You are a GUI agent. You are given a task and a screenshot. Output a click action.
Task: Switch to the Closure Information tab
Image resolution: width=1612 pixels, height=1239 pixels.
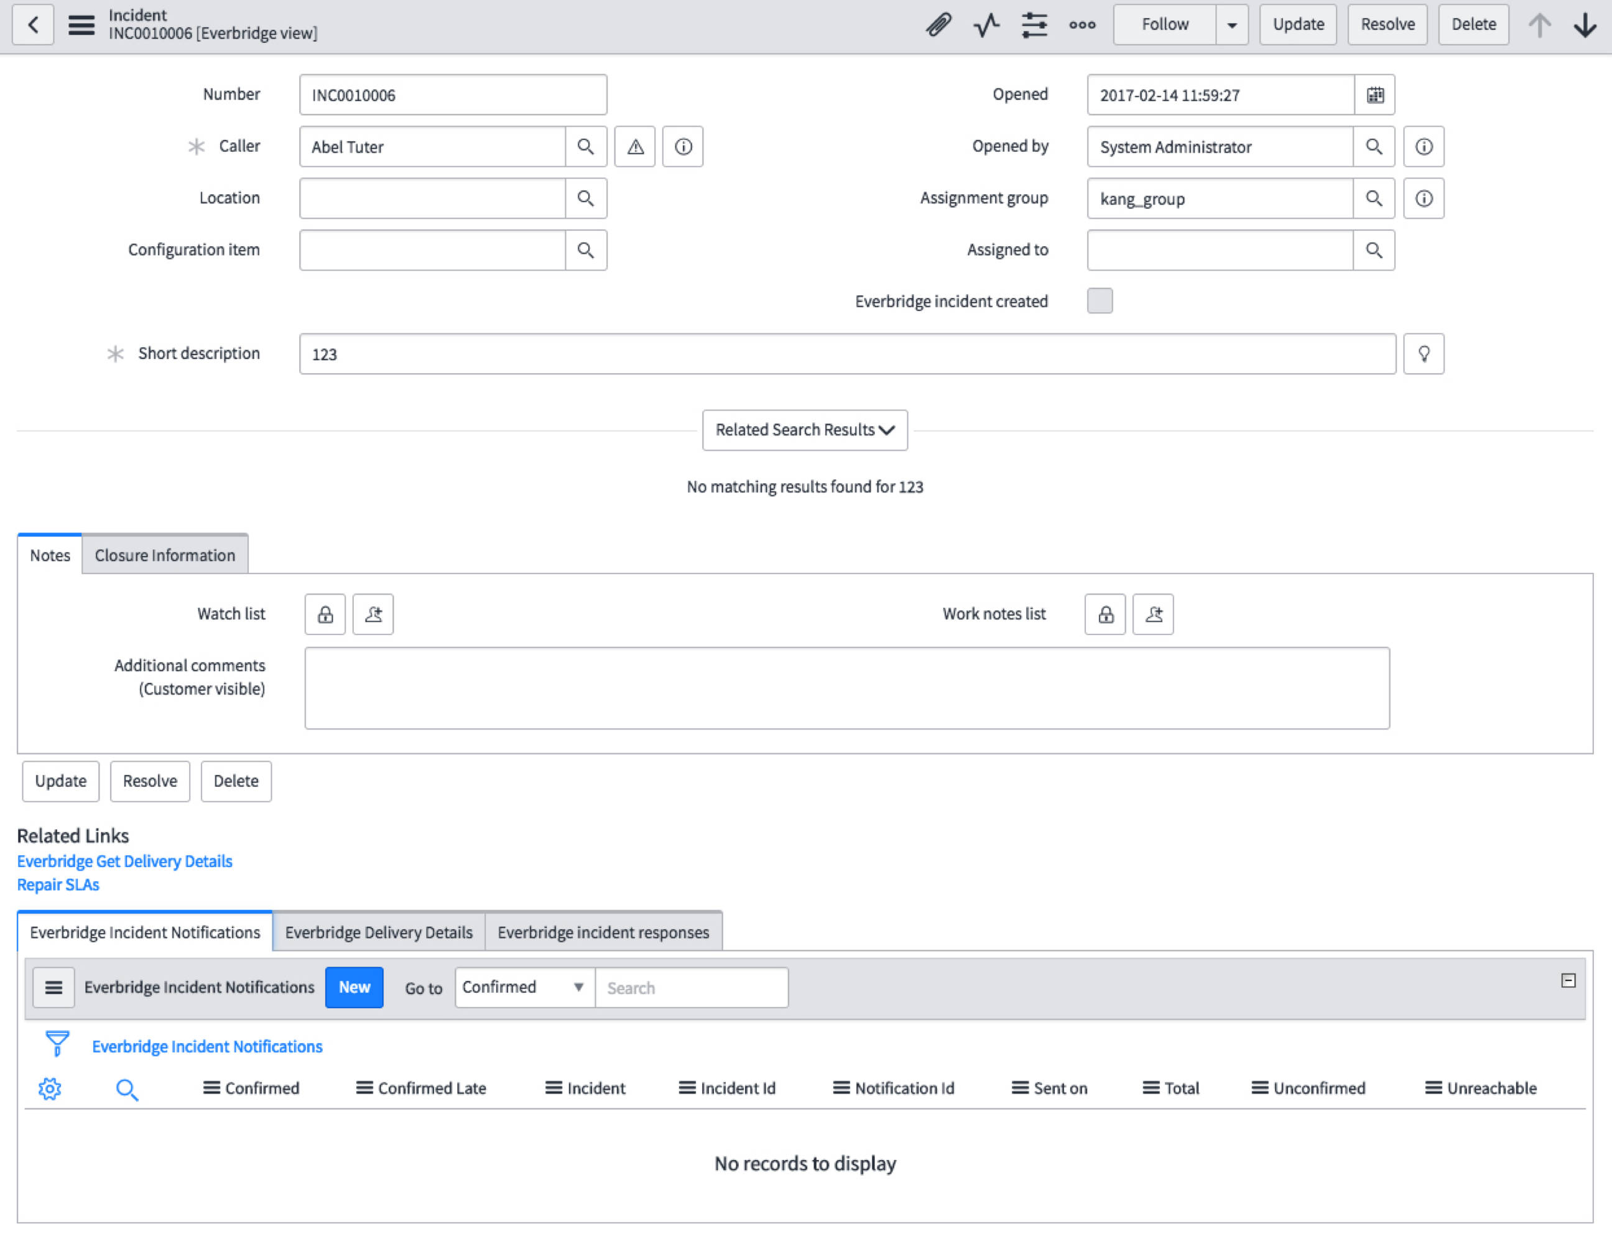[164, 555]
